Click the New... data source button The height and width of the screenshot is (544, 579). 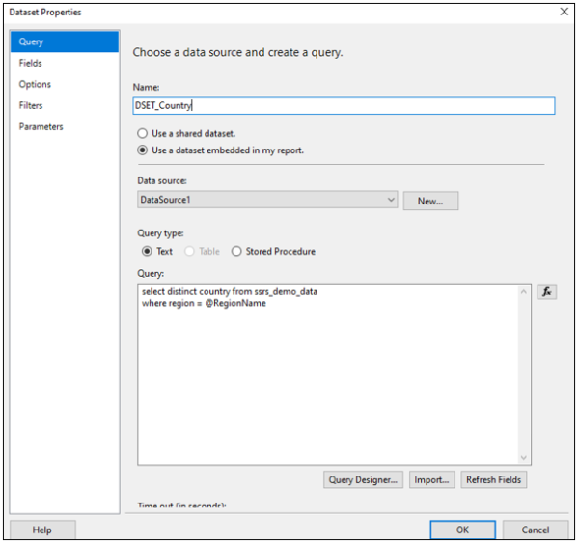[429, 201]
